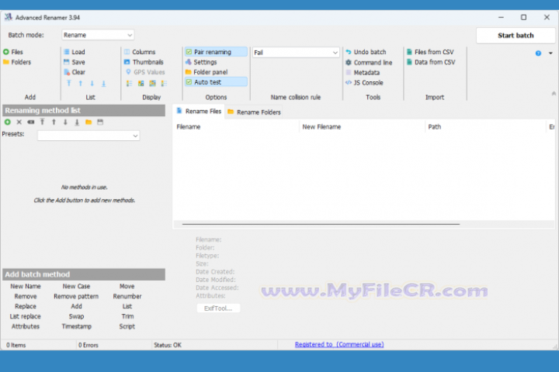Open GPS Values display

pos(145,72)
